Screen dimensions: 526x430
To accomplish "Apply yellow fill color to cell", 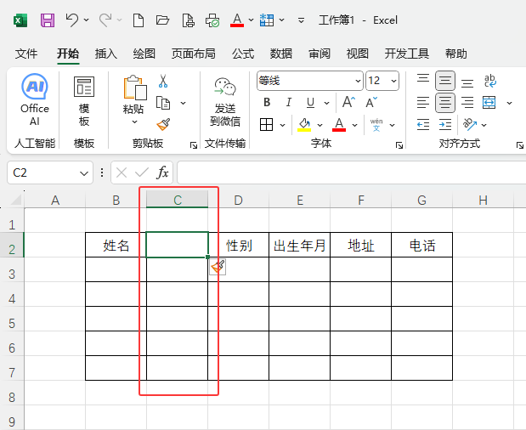I will [304, 125].
